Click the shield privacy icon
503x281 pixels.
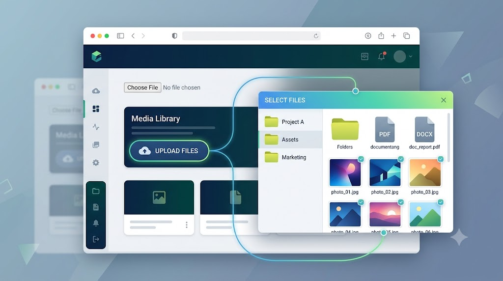[x=174, y=35]
